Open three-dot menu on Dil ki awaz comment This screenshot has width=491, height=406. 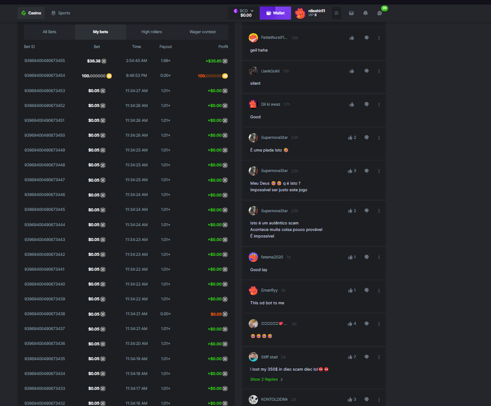click(x=379, y=104)
